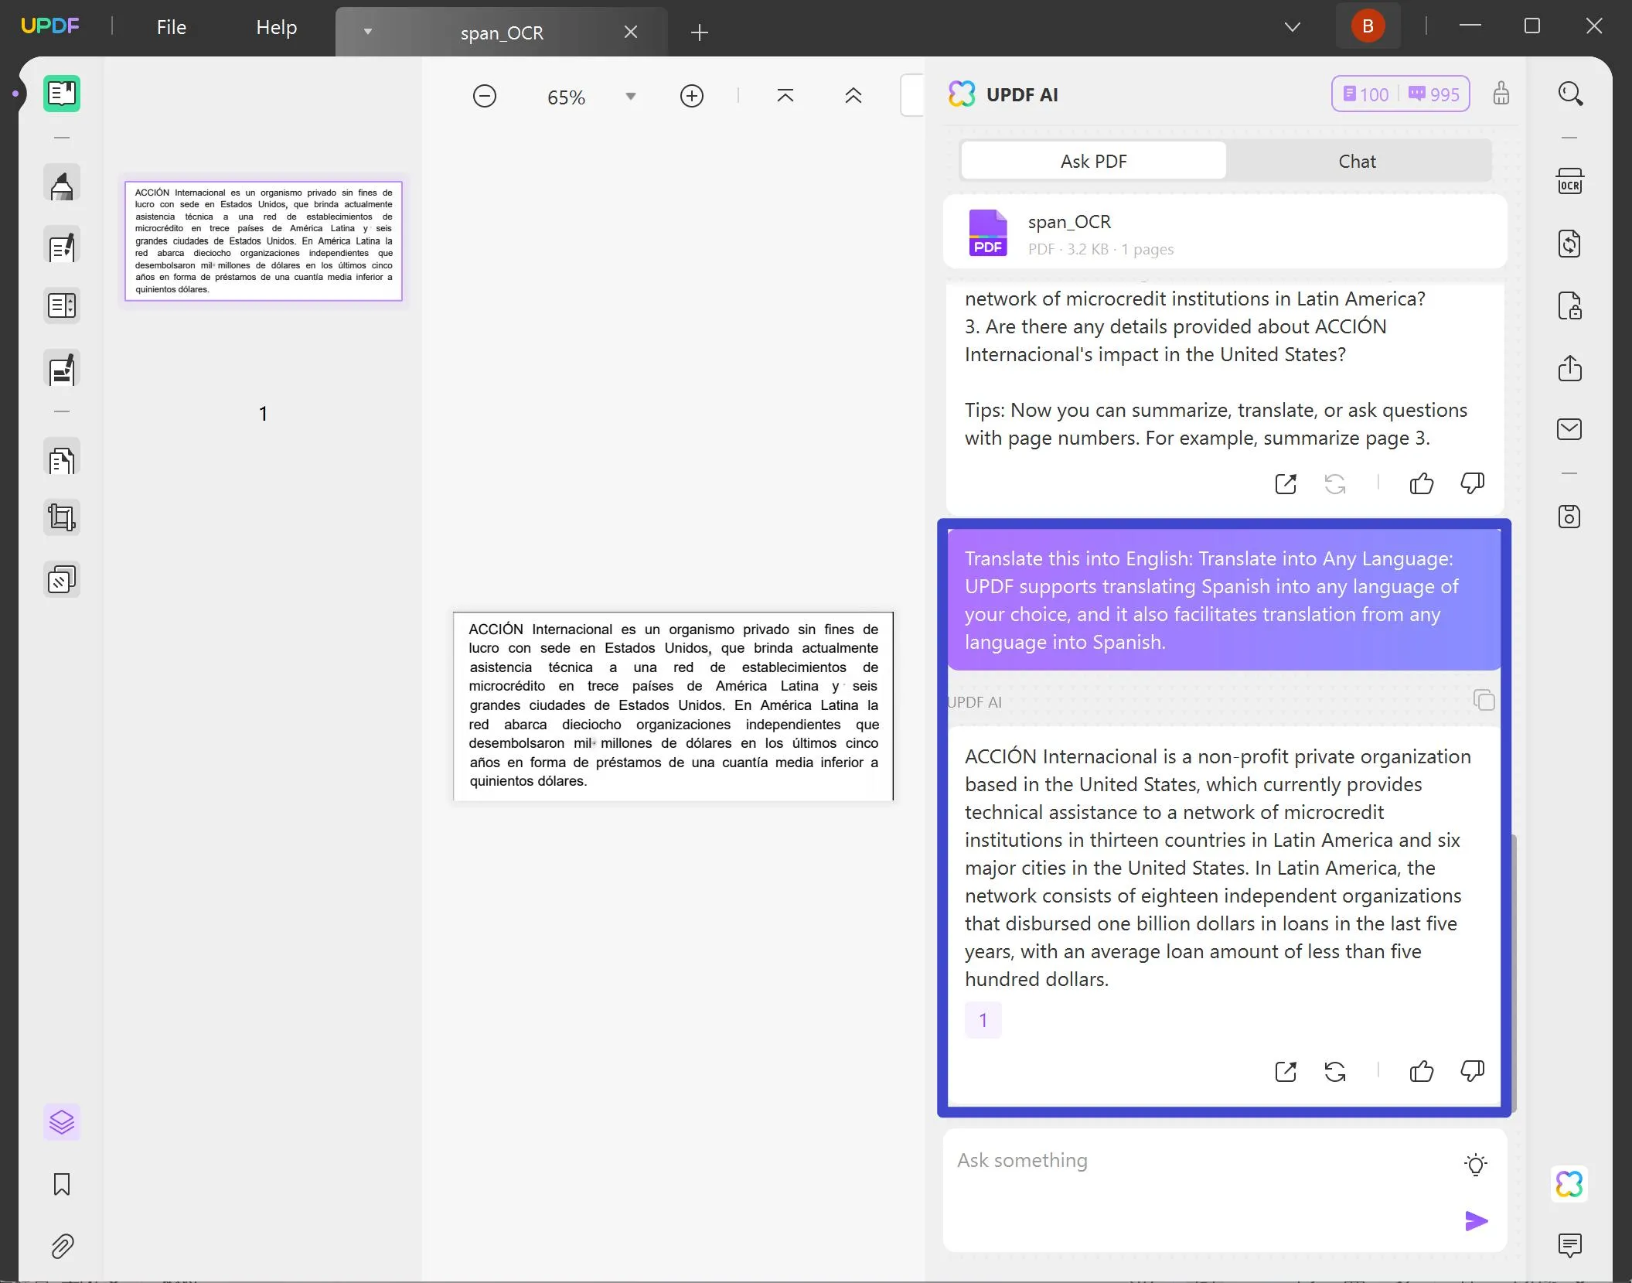The image size is (1632, 1283).
Task: Click the thumbs up on AI response
Action: click(x=1422, y=1071)
